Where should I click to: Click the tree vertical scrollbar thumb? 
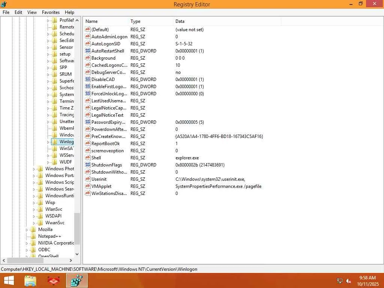[77, 229]
